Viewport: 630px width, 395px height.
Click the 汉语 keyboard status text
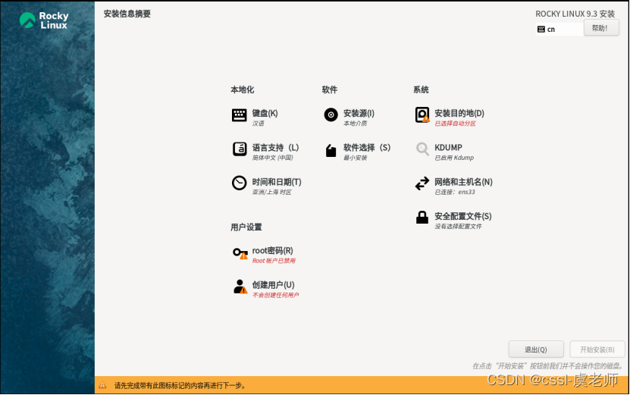tap(259, 124)
